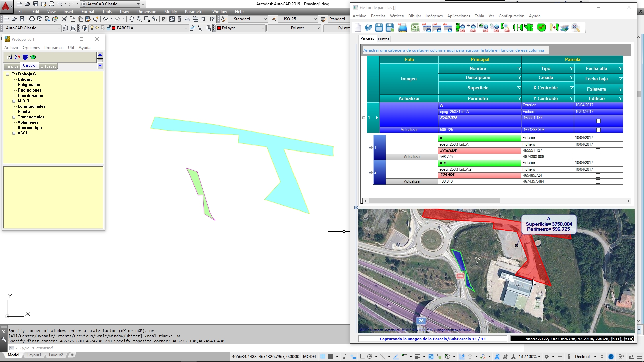The height and width of the screenshot is (362, 644).
Task: Toggle snap mode dotted-grid icon in status bar
Action: click(331, 357)
